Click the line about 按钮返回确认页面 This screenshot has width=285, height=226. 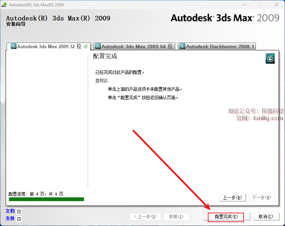tap(143, 98)
